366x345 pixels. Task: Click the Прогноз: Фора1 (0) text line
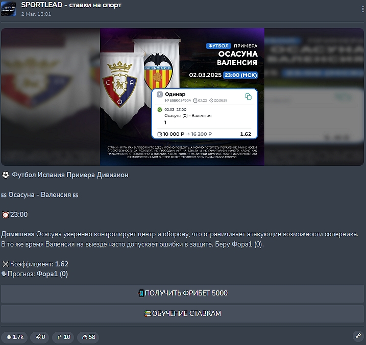tap(36, 274)
